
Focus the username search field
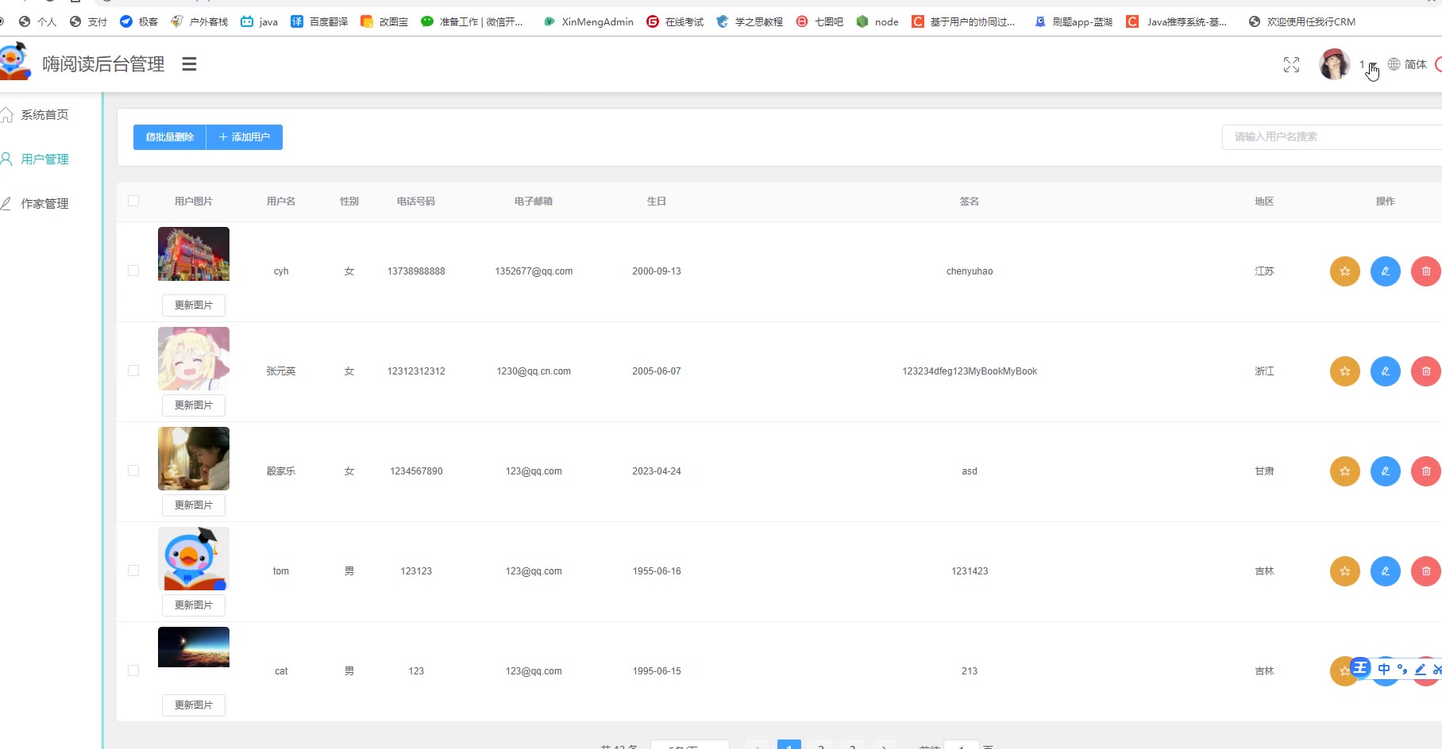(1332, 136)
